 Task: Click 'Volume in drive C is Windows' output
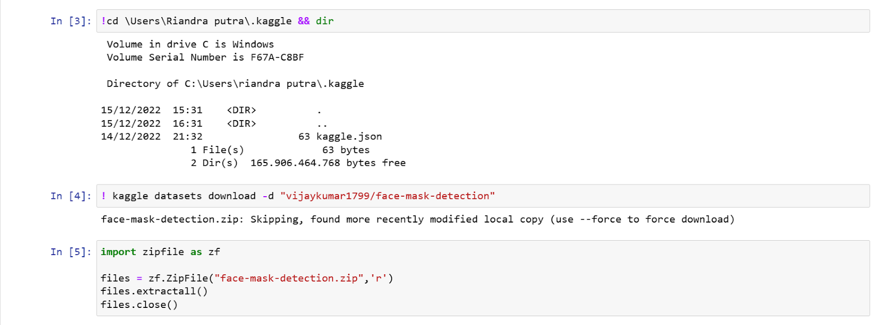click(x=190, y=44)
